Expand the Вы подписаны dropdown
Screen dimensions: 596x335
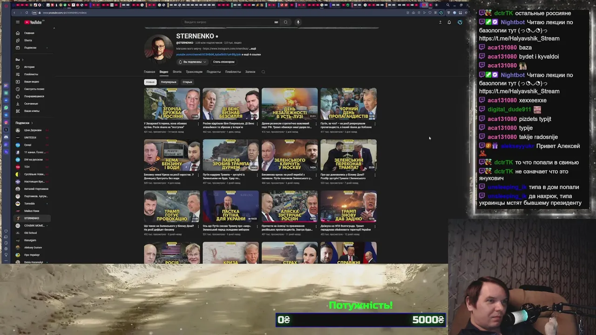pos(192,62)
